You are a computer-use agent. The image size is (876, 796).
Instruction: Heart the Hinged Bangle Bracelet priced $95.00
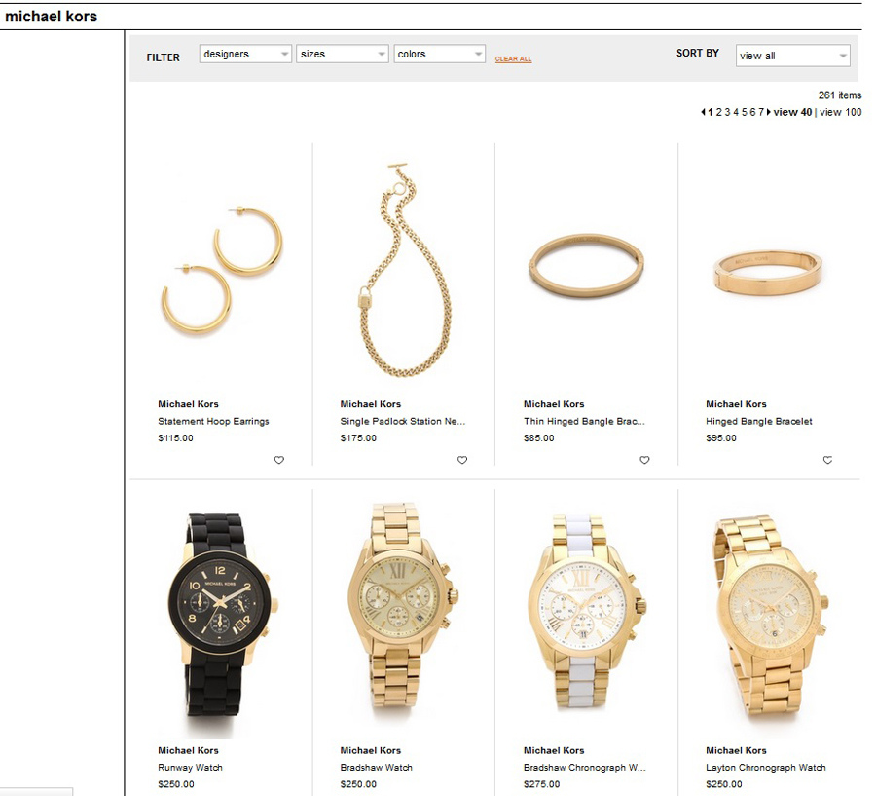point(827,460)
